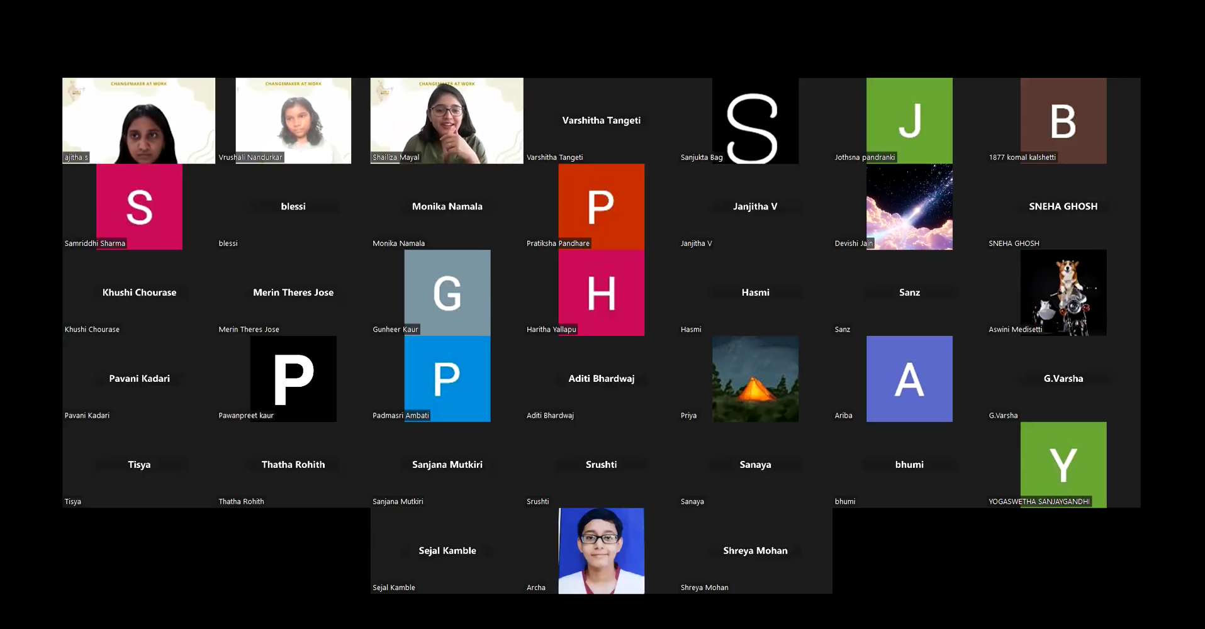Select ajitha s video tile
Viewport: 1205px width, 629px height.
click(138, 121)
